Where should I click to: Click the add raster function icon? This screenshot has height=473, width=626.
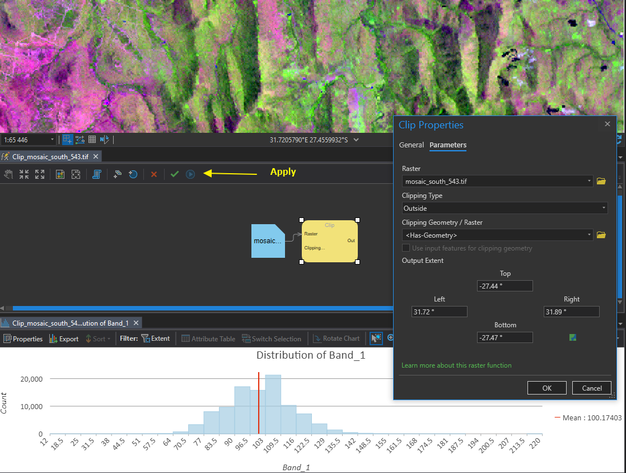click(118, 174)
